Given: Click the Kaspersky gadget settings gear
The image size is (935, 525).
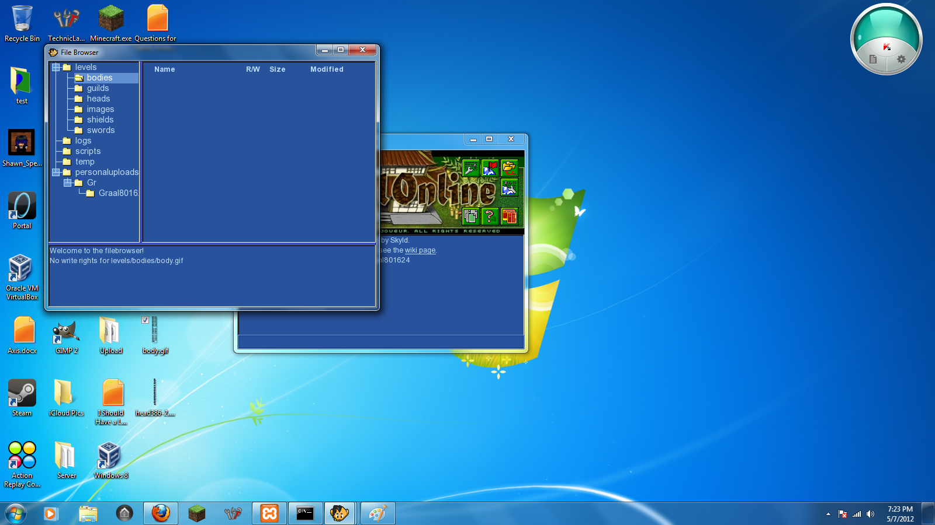Looking at the screenshot, I should point(901,59).
